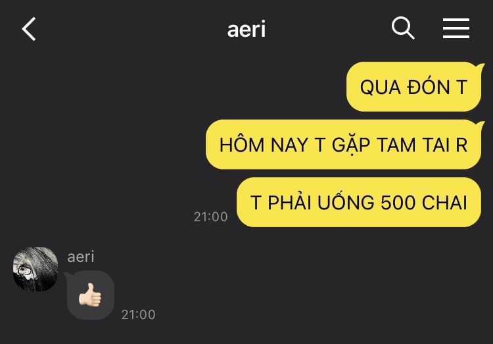Open the hamburger menu icon
493x344 pixels.
[456, 28]
